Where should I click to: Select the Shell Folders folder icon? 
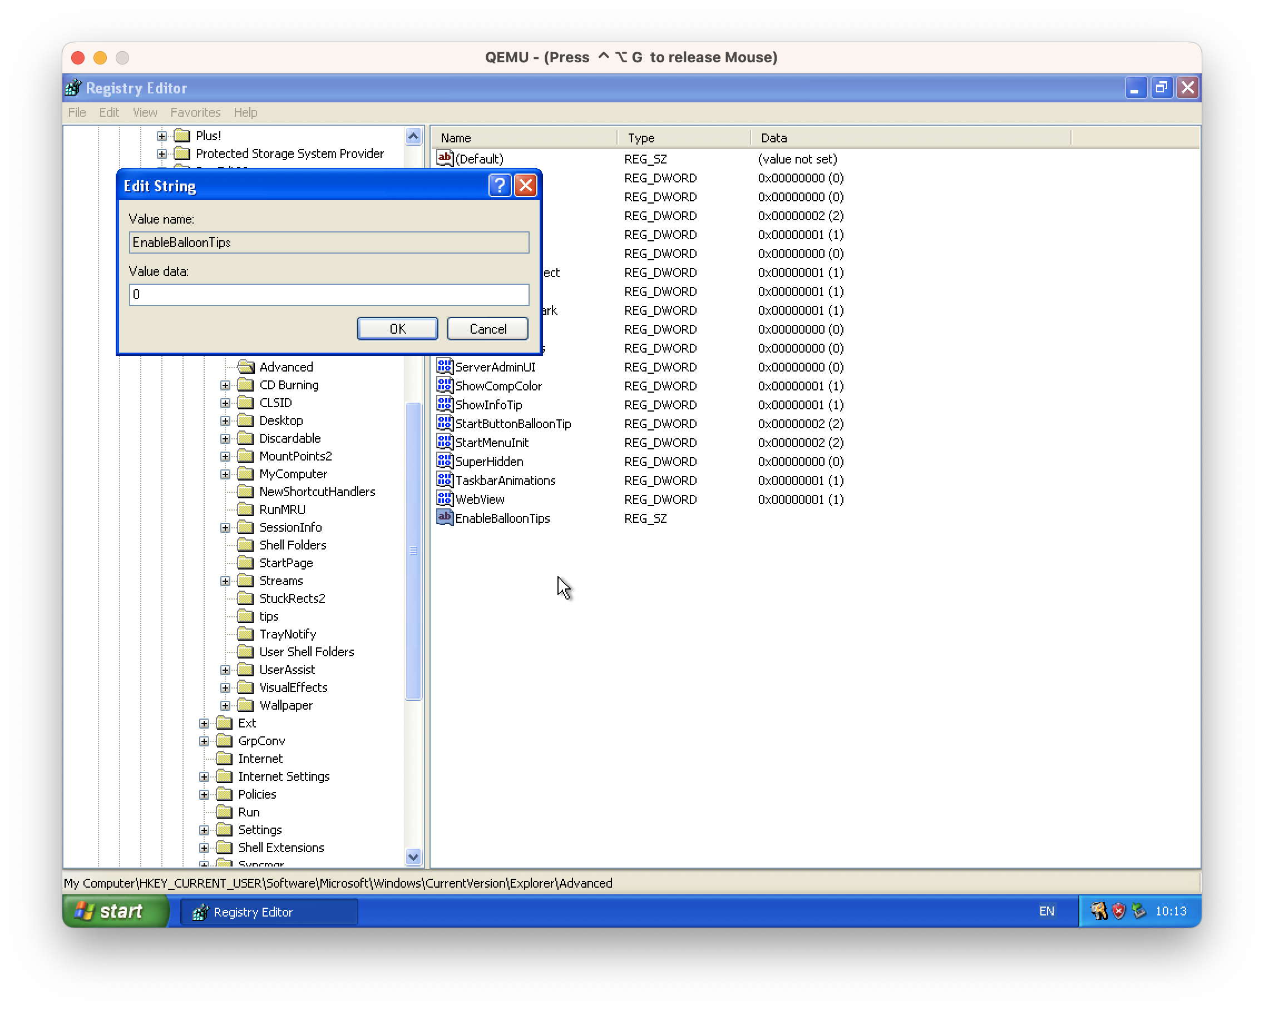246,544
